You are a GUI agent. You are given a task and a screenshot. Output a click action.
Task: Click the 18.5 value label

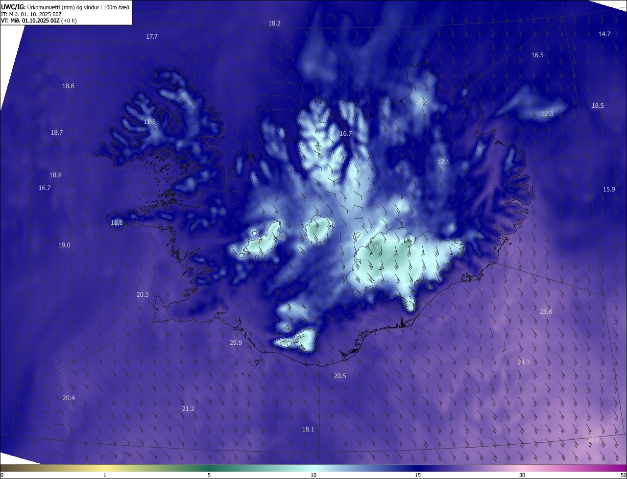click(598, 106)
